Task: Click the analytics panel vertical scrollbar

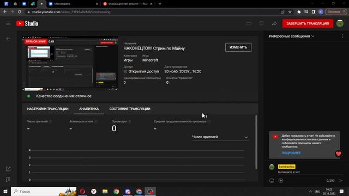Action: [256, 142]
